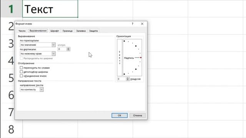Viewport: 246px width, 138px height.
Task: Select row header 7
Action: coord(8,112)
